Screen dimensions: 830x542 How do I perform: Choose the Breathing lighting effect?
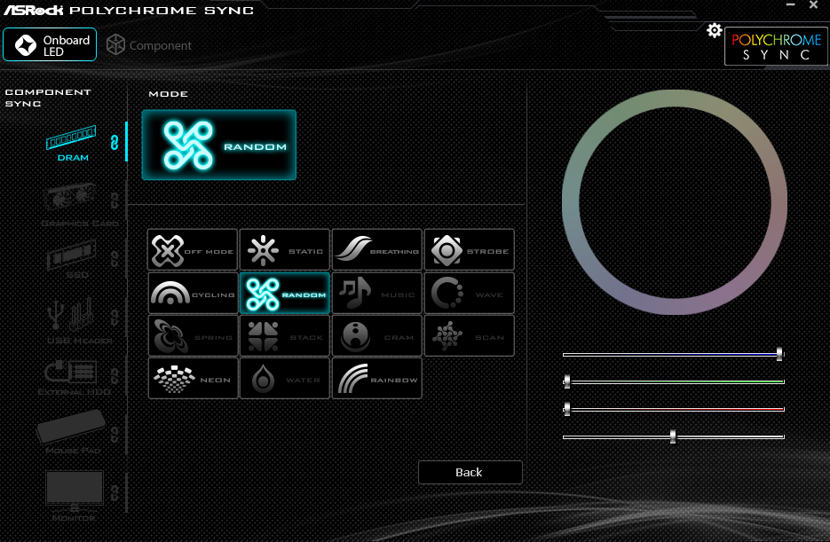(x=376, y=250)
